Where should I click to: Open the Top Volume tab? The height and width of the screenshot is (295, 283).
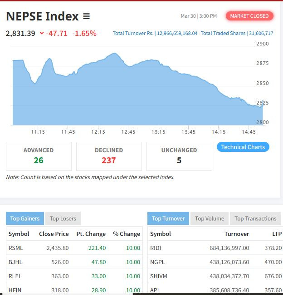(x=210, y=219)
